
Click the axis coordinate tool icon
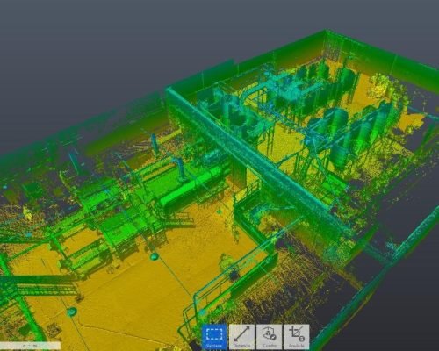(297, 337)
